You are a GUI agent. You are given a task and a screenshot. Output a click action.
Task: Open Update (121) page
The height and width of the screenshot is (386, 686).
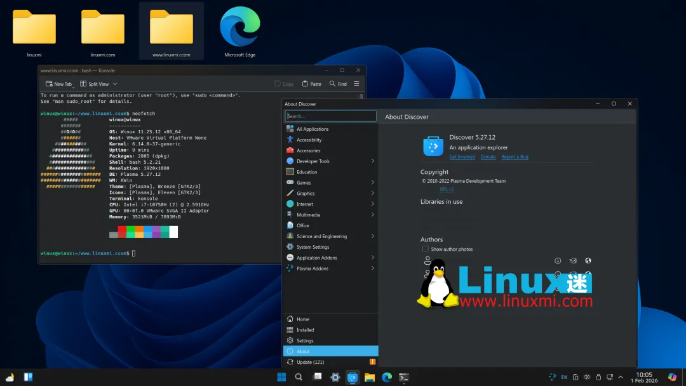[330, 362]
